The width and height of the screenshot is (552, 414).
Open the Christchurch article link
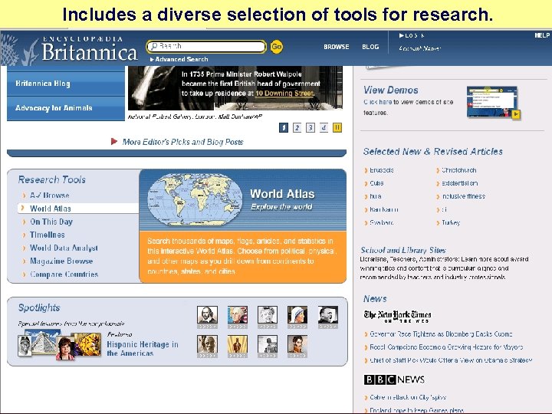click(x=459, y=170)
